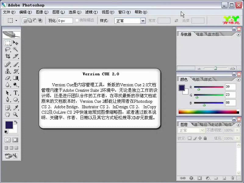This screenshot has width=244, height=183.
Task: Select the History Brush tool
Action: (x=16, y=71)
